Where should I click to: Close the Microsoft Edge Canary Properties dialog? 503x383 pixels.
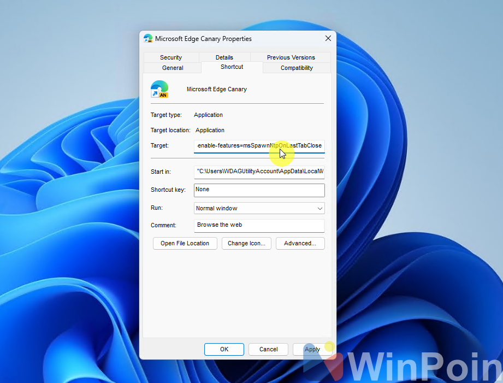[328, 39]
